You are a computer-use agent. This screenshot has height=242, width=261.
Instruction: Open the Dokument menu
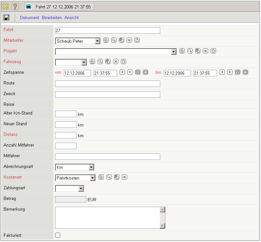[x=30, y=18]
